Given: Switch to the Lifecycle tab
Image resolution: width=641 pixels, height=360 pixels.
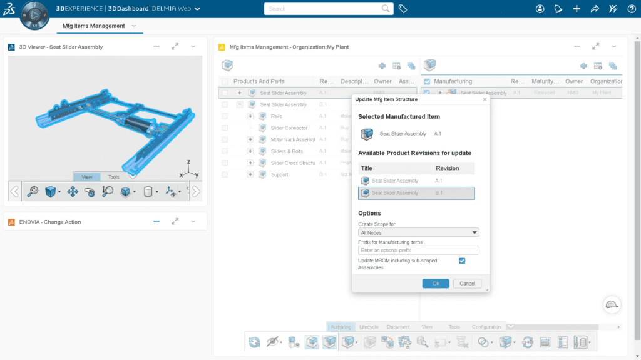Looking at the screenshot, I should (369, 327).
